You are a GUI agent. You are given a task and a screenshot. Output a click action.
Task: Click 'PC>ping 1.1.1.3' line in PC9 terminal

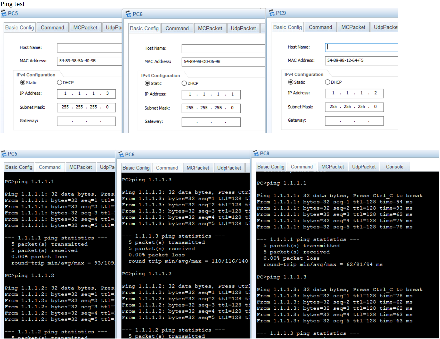(x=282, y=277)
